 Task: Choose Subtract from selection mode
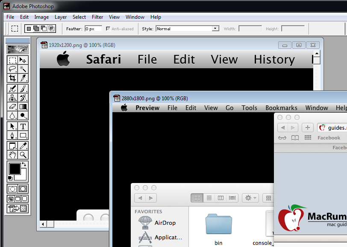point(44,29)
